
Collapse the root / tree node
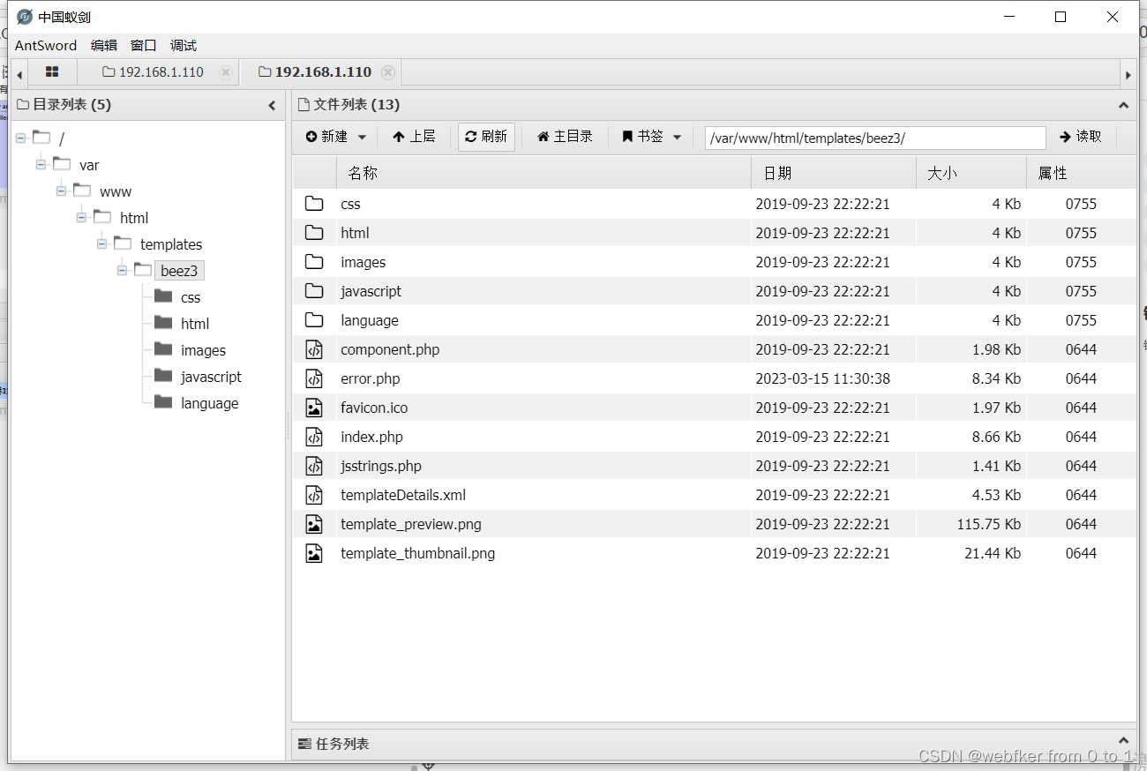pos(20,138)
